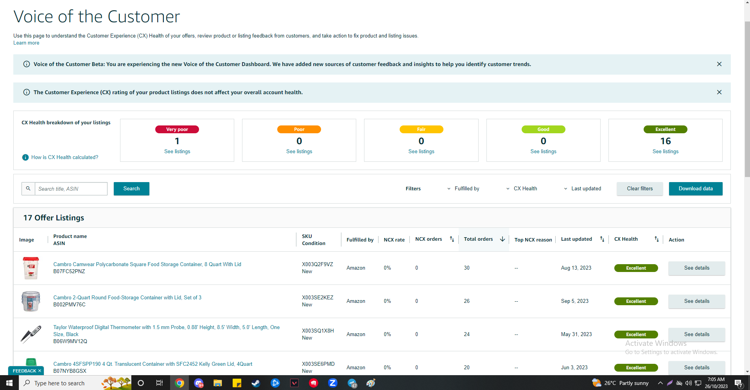Open Cortana circle icon on taskbar
The width and height of the screenshot is (750, 390).
[141, 383]
